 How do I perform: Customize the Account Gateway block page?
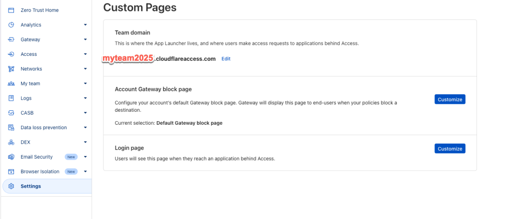(x=449, y=99)
